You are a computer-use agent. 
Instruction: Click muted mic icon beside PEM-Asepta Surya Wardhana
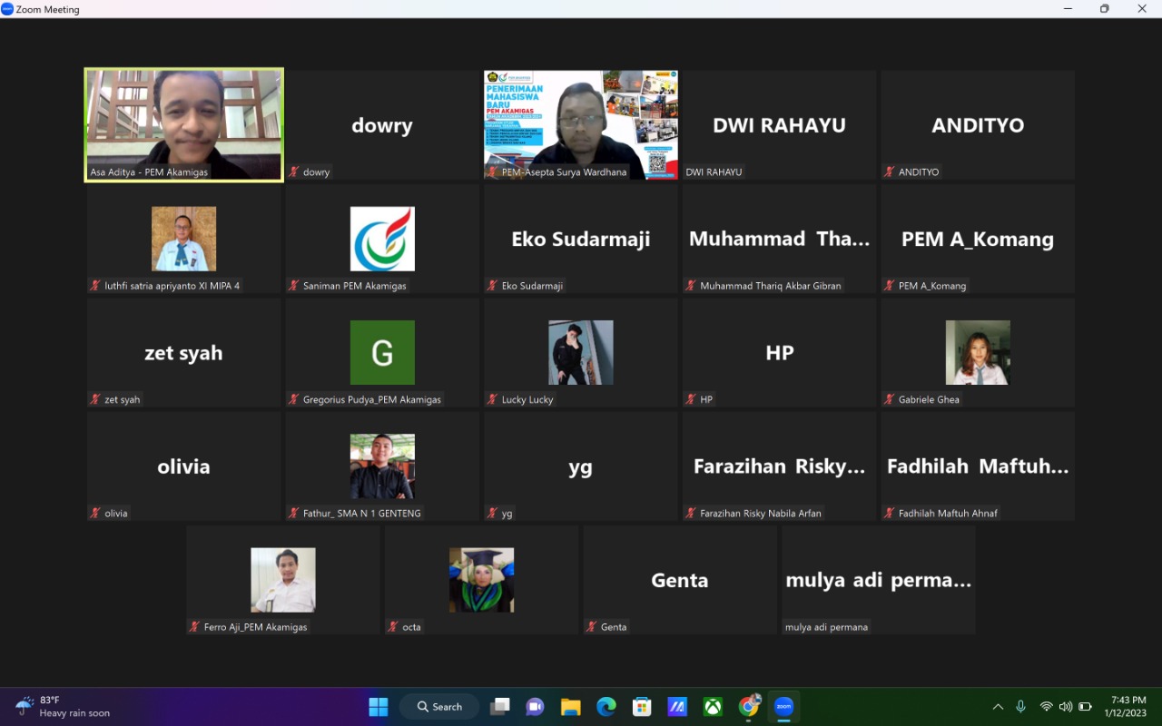493,172
